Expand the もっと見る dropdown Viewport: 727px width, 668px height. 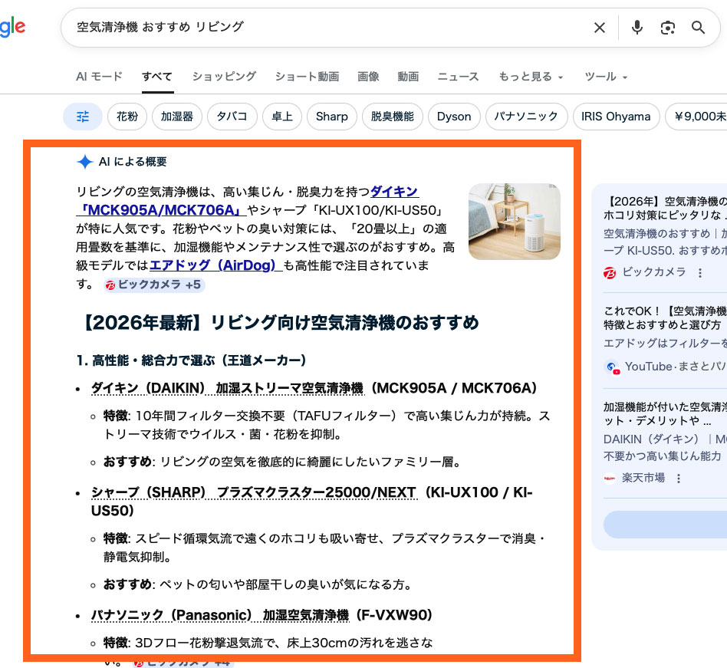[x=531, y=77]
